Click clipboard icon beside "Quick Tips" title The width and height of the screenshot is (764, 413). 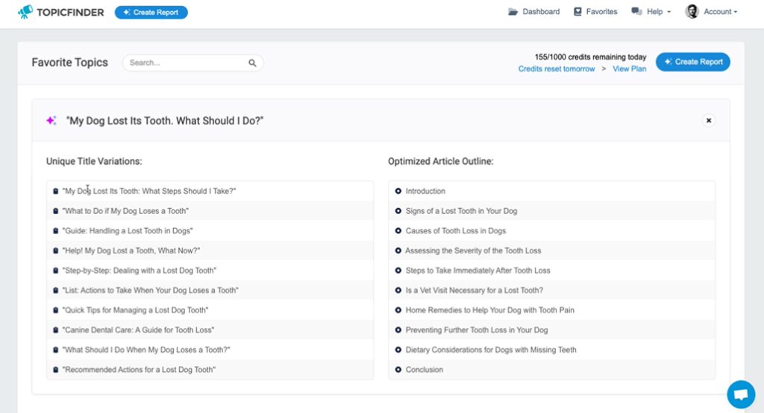pos(55,310)
